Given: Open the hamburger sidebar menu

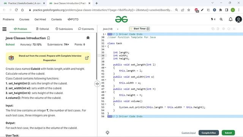Looking at the screenshot, I should [x=4, y=29].
